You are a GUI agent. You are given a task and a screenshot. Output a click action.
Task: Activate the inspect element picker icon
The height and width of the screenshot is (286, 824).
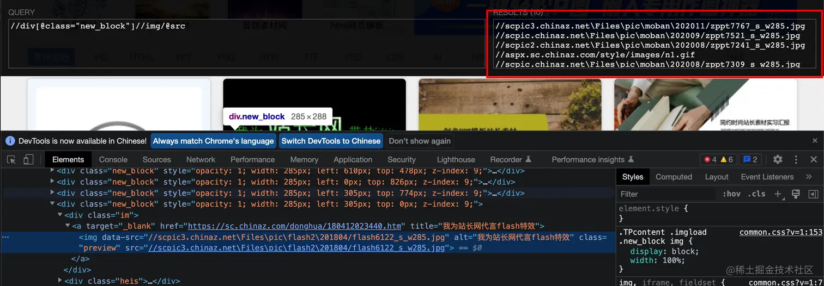tap(11, 159)
